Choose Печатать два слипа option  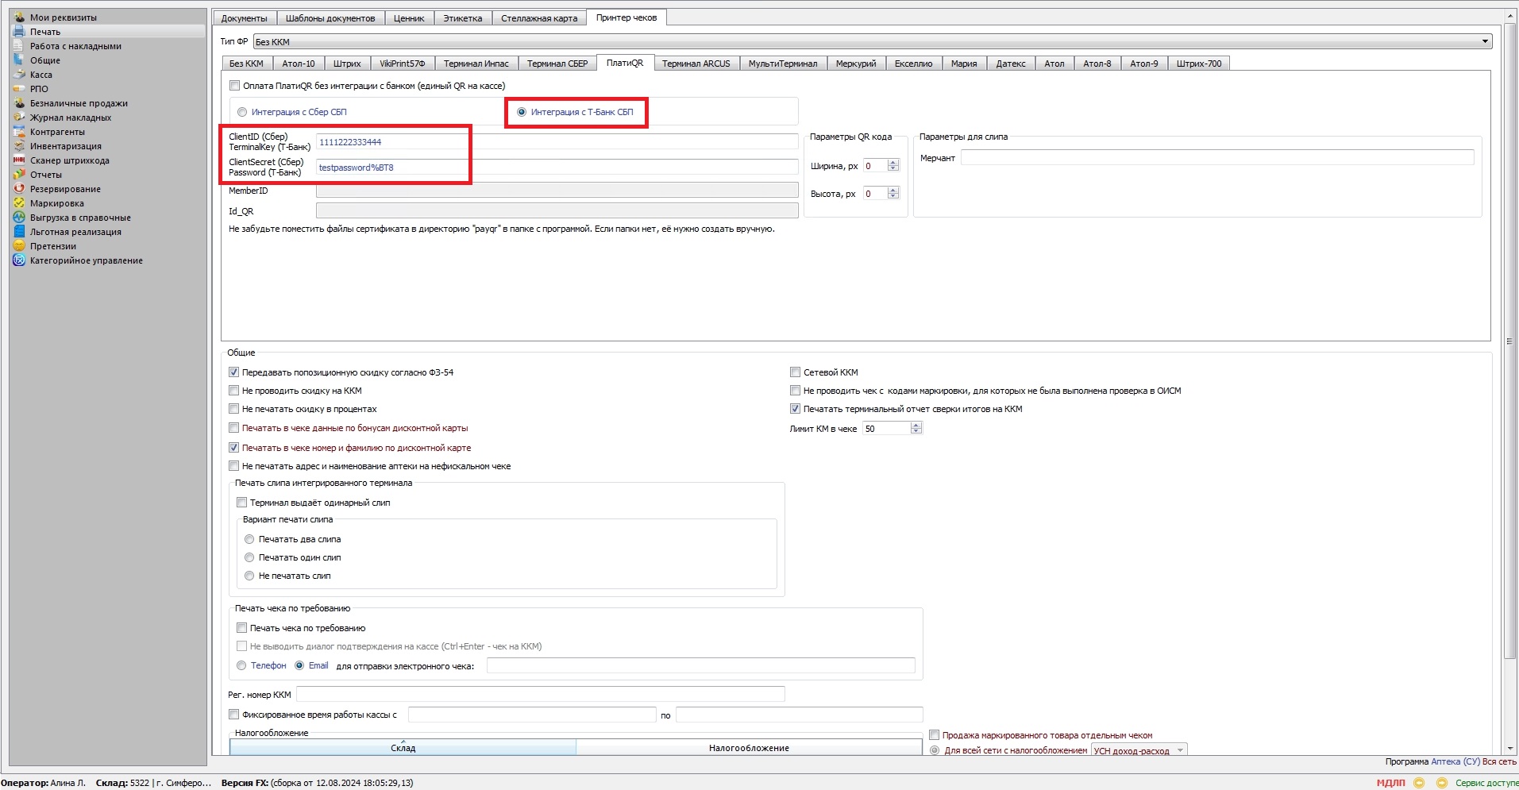(x=249, y=539)
